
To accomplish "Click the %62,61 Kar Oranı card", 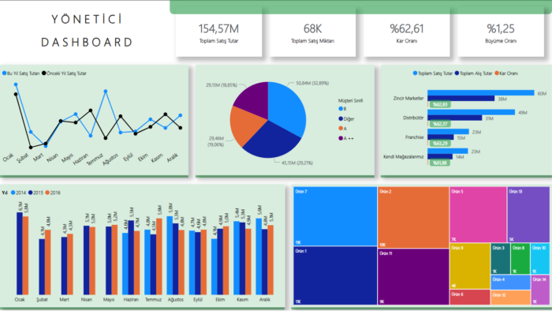I will click(x=407, y=35).
